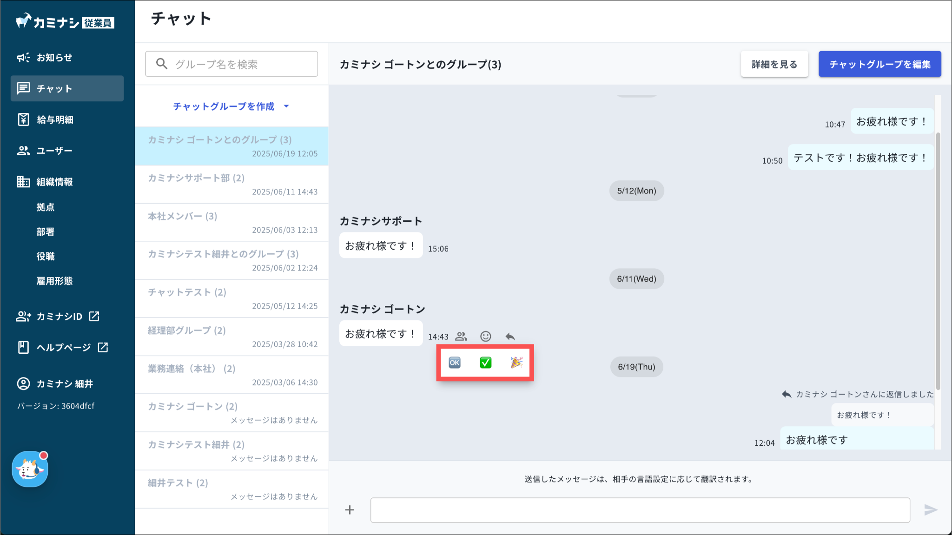952x535 pixels.
Task: Open カミナシID external link
Action: click(59, 317)
